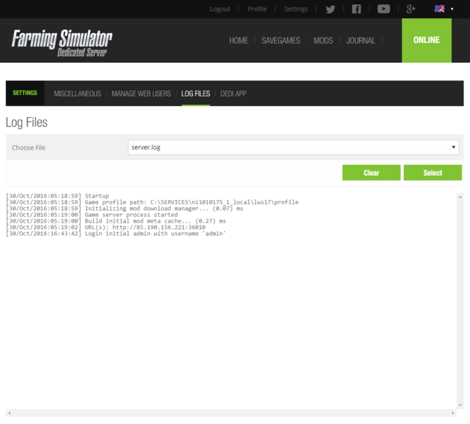
Task: Click the log scrollbar up arrow
Action: pos(460,197)
